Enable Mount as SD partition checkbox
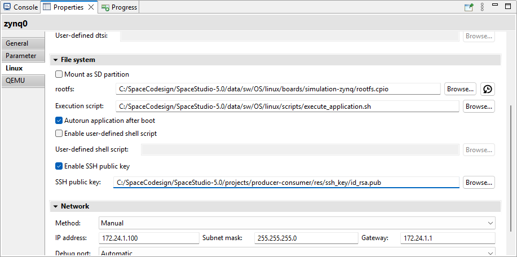 pos(59,74)
